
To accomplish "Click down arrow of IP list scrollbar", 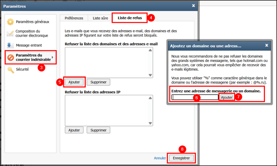I will click(150, 123).
